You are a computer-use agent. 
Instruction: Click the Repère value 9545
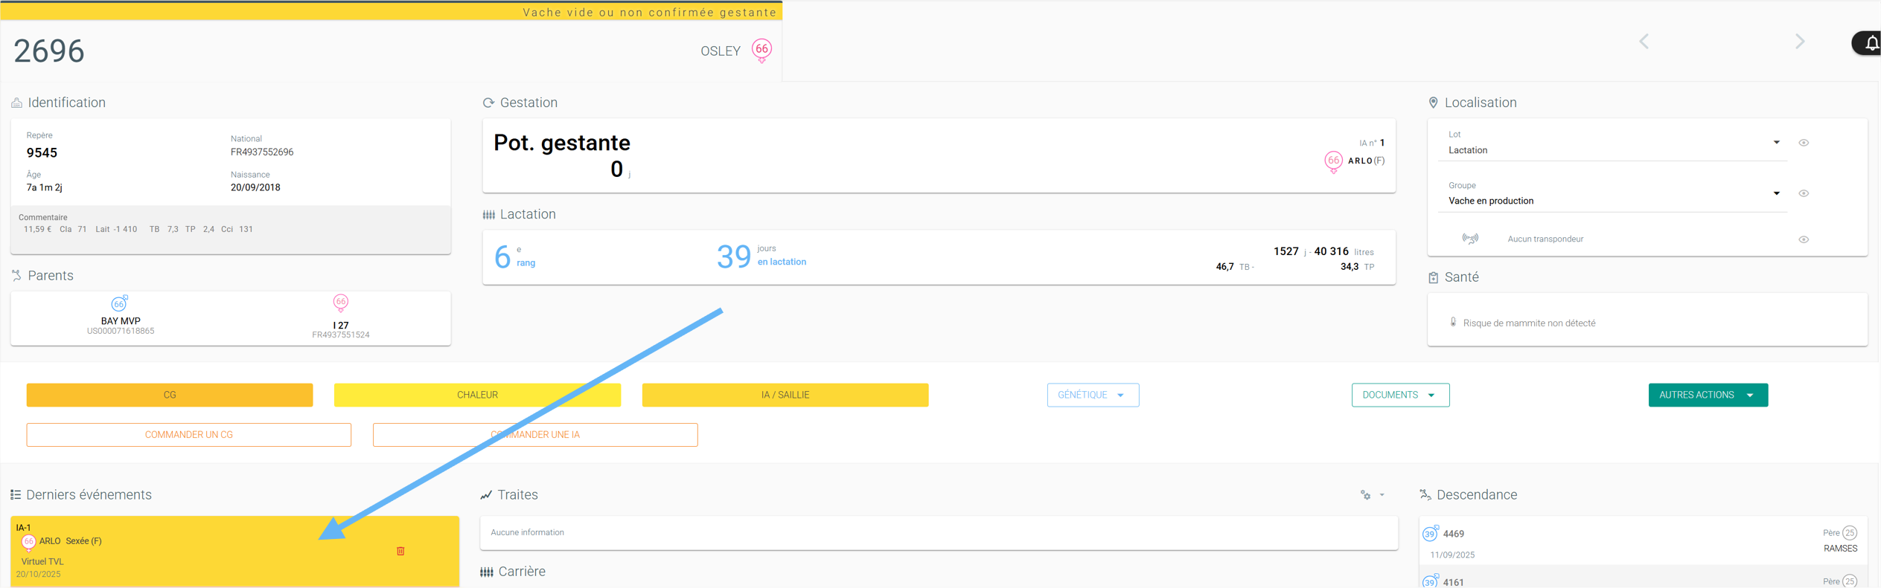coord(42,153)
